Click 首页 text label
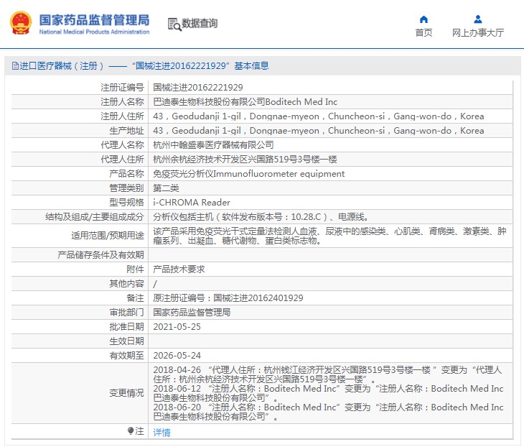The width and height of the screenshot is (524, 447). tap(424, 33)
